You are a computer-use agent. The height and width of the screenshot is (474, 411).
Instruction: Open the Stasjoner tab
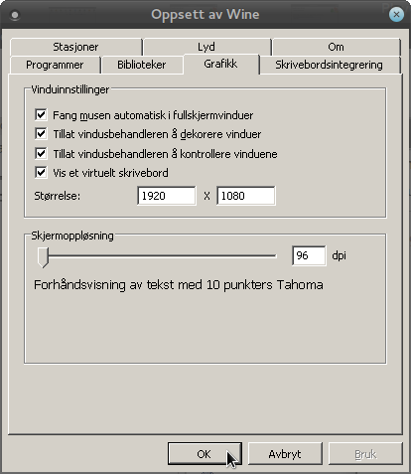coord(75,47)
